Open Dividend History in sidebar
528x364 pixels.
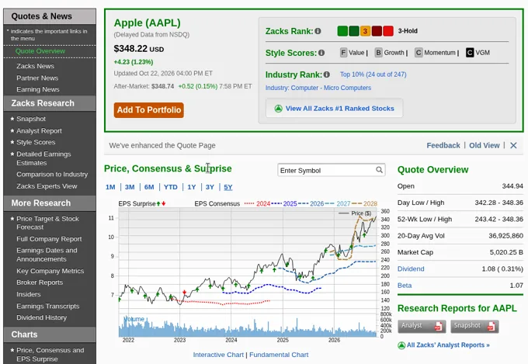click(42, 317)
